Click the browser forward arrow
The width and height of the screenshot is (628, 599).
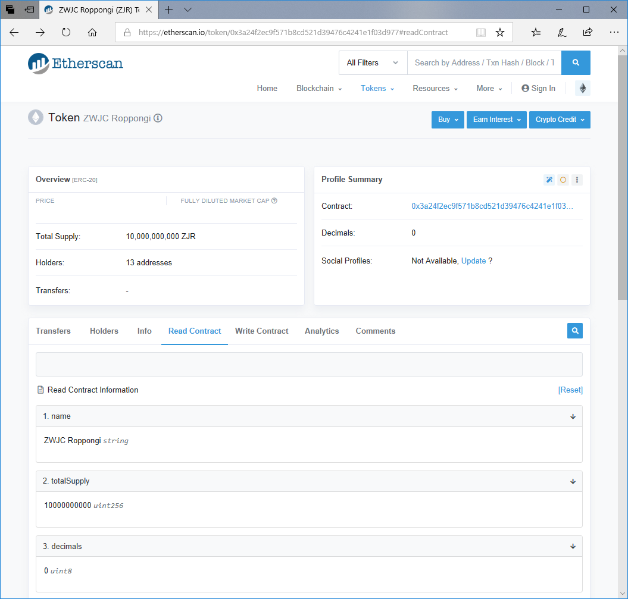point(40,32)
